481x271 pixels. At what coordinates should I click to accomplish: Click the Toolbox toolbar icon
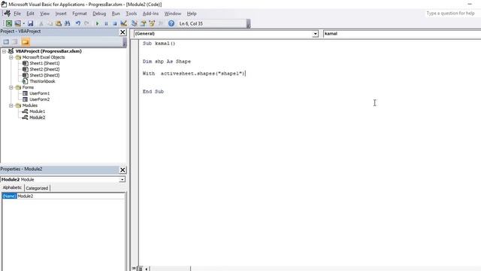point(160,23)
